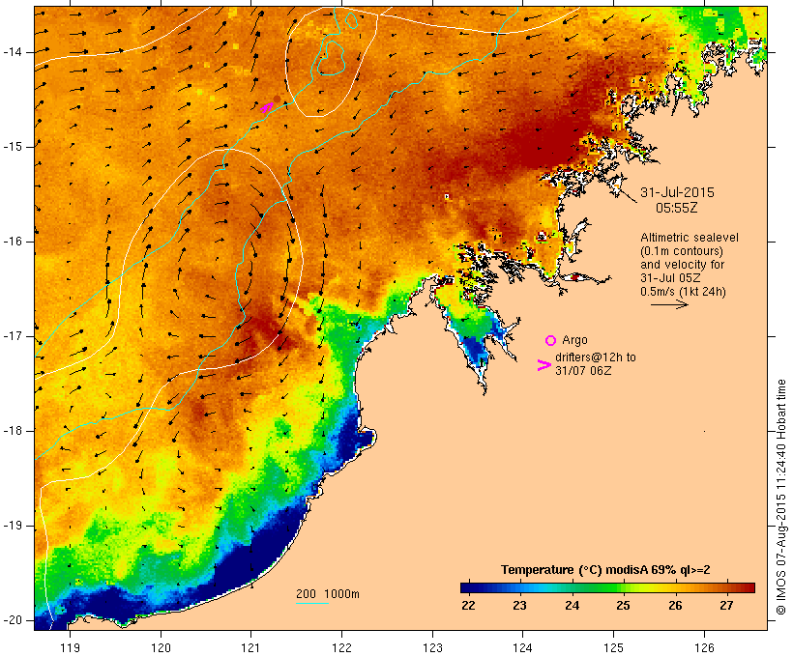This screenshot has height=657, width=793.
Task: Click the velocity scale arrow in legend
Action: pos(669,304)
